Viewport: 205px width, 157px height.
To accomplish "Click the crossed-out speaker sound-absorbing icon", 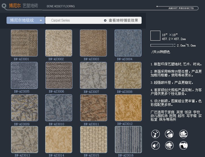I will (155, 146).
